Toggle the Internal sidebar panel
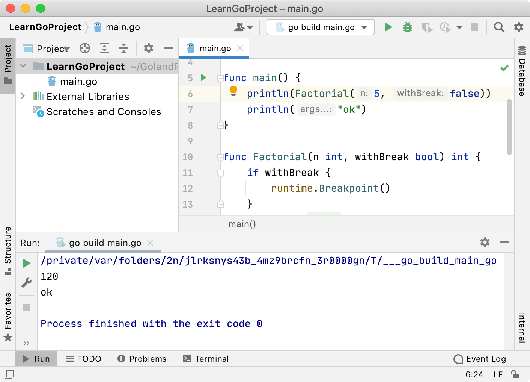The image size is (530, 382). (522, 327)
